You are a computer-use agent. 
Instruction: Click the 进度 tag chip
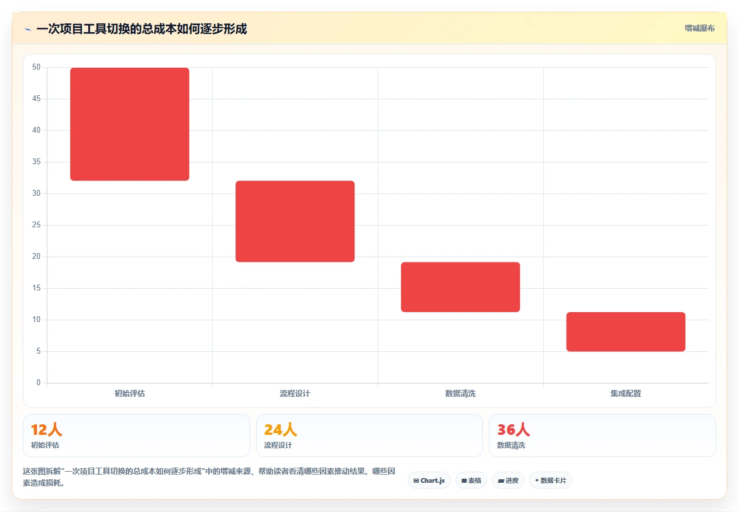point(508,480)
